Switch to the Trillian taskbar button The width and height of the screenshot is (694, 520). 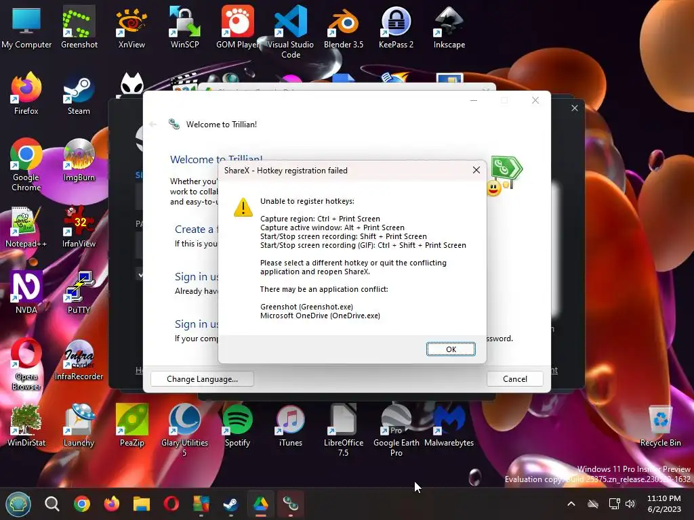point(290,504)
